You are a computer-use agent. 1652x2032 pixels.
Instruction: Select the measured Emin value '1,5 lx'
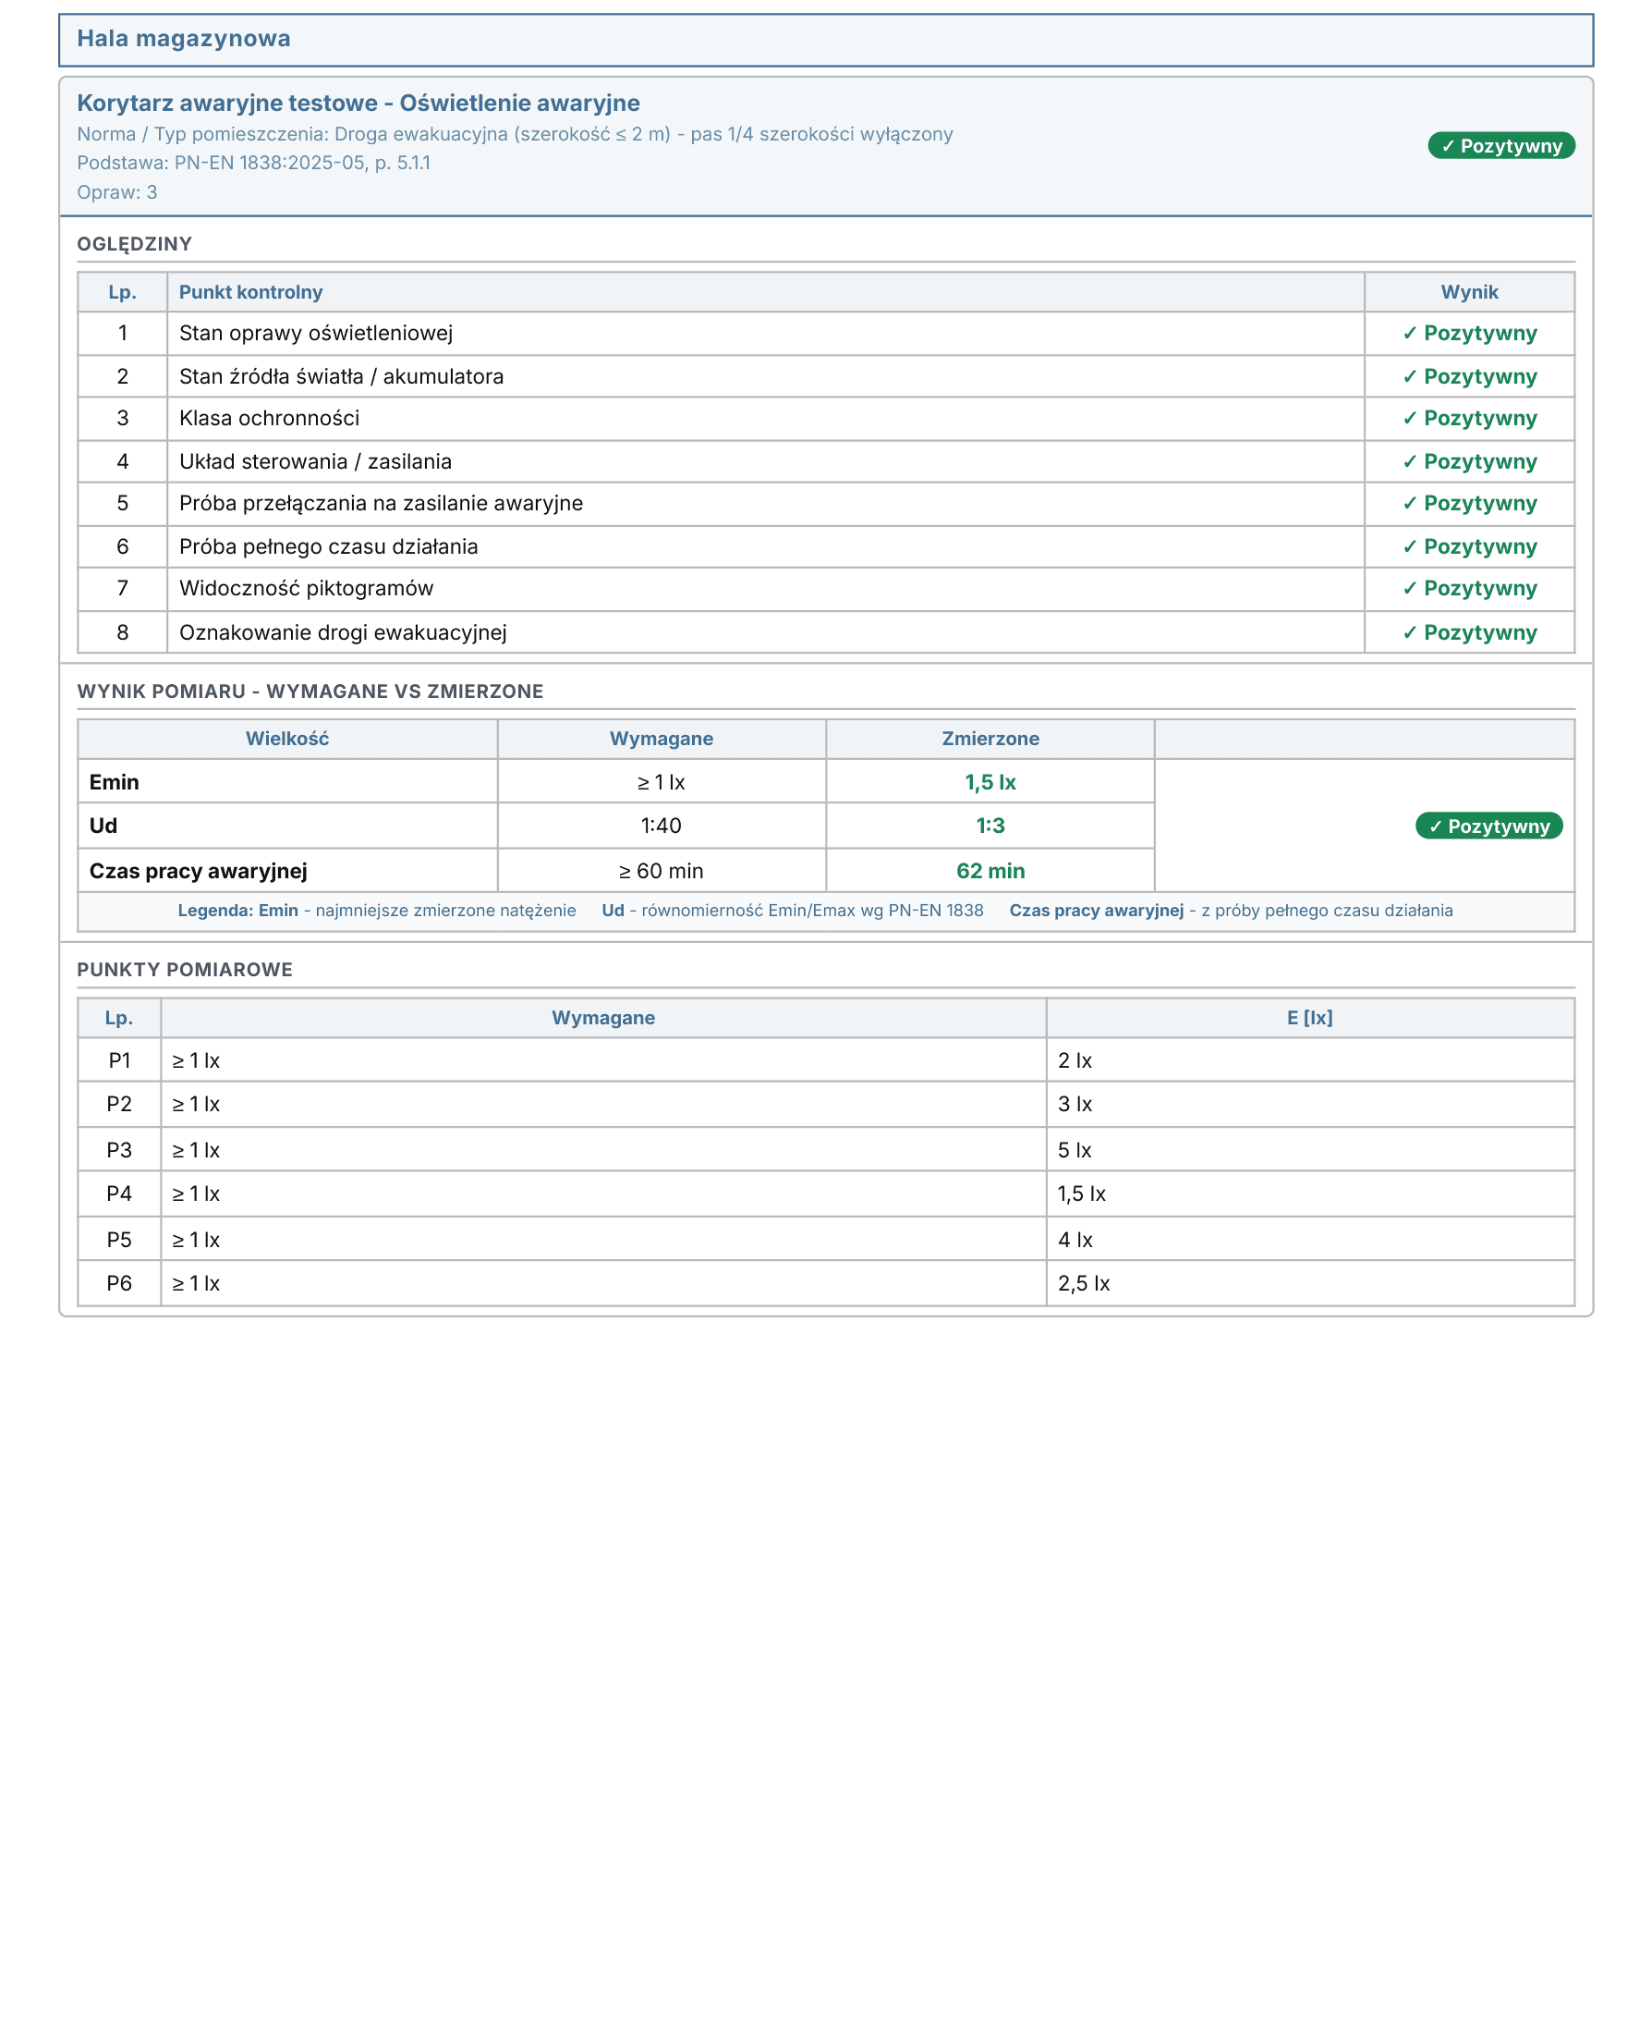pyautogui.click(x=990, y=783)
